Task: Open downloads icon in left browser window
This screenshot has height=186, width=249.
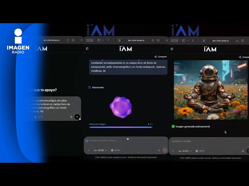Action: coord(73,40)
